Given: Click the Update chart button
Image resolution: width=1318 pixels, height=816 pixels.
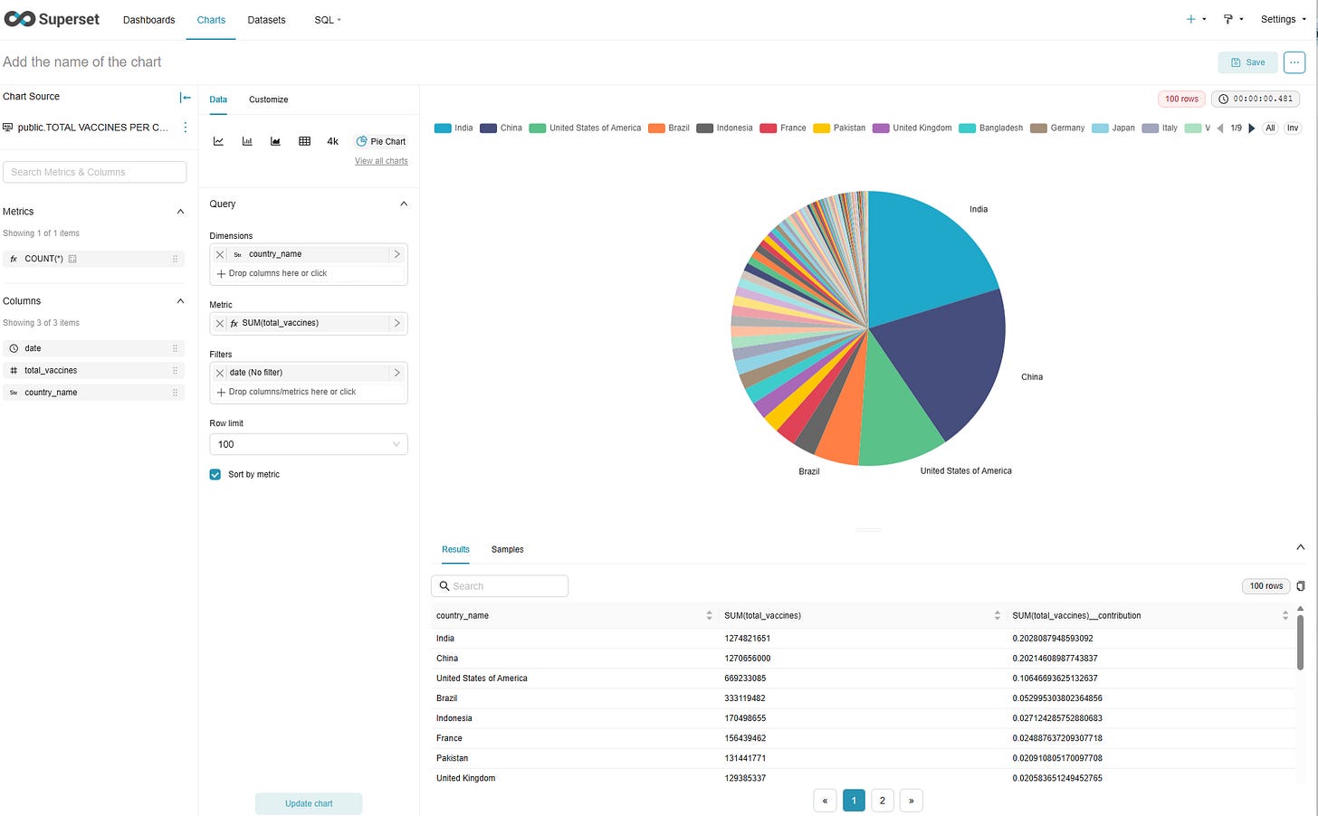Looking at the screenshot, I should pyautogui.click(x=309, y=803).
